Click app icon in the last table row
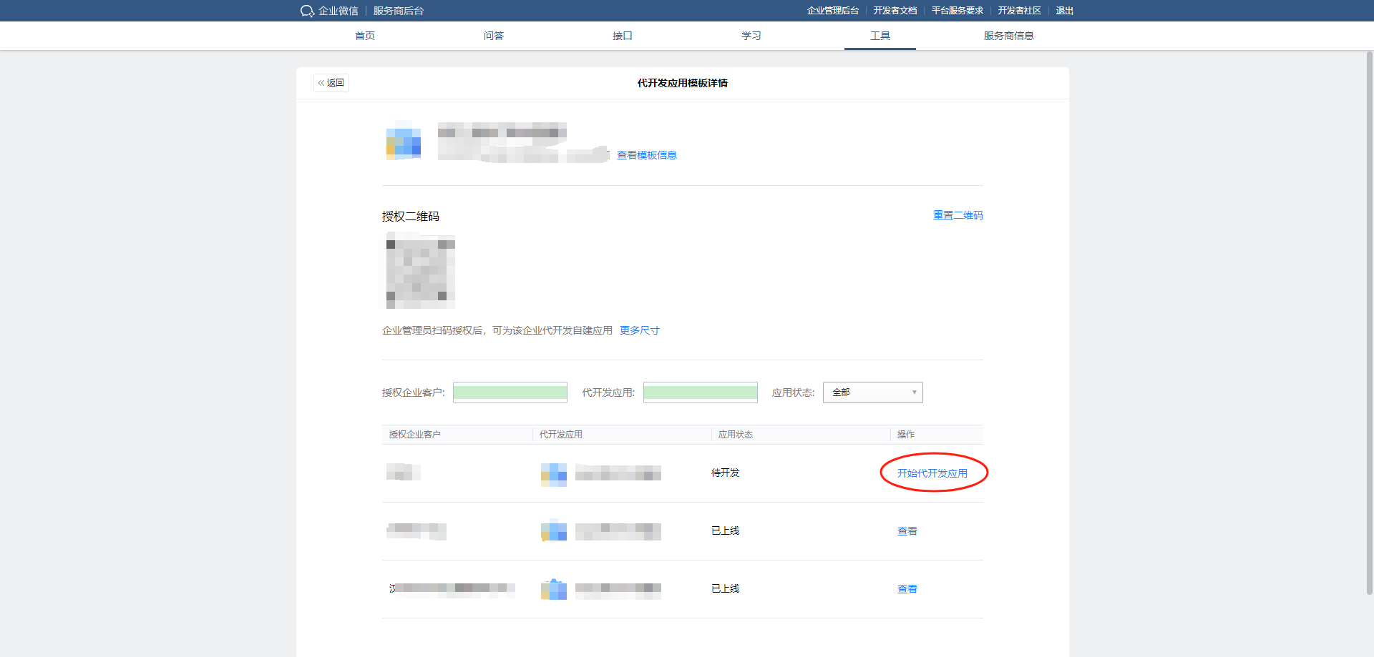Viewport: 1374px width, 657px height. pyautogui.click(x=553, y=590)
